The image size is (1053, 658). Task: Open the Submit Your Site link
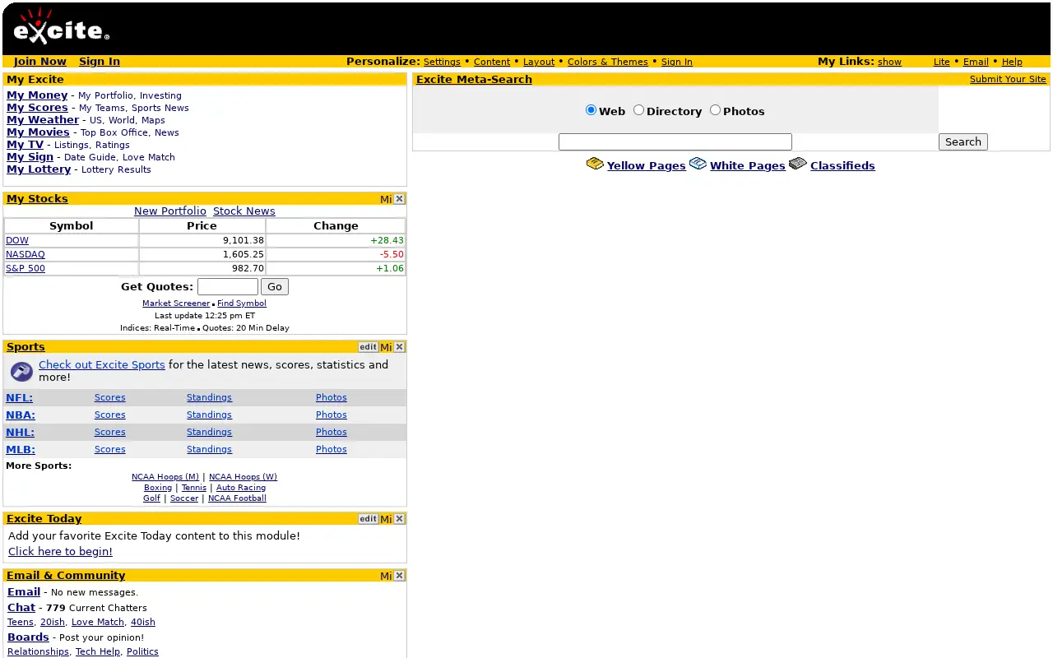(x=1008, y=80)
